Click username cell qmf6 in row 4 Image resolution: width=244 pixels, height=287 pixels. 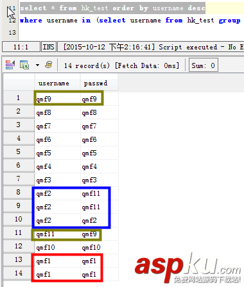pyautogui.click(x=57, y=139)
